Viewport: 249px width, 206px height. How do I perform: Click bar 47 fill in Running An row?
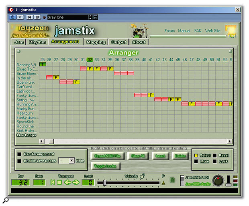pyautogui.click(x=192, y=104)
